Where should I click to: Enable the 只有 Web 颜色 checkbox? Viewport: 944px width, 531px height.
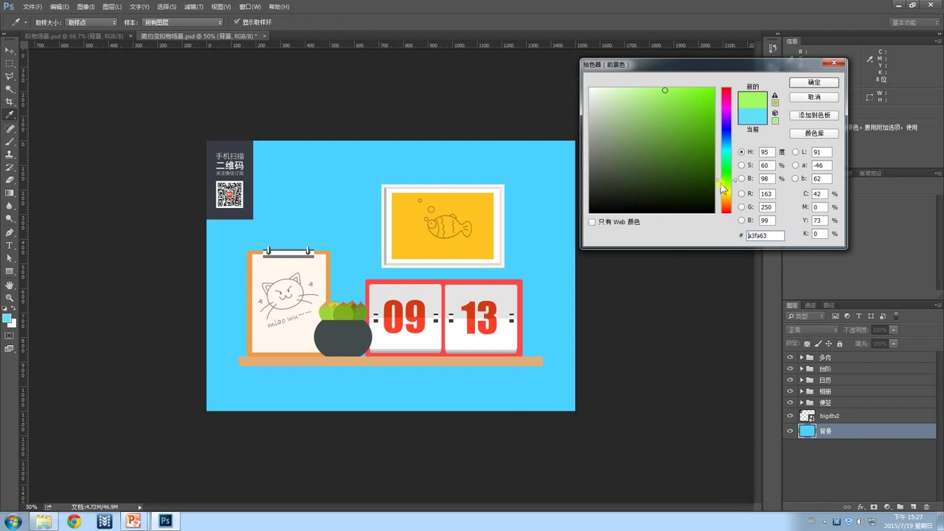pos(592,222)
